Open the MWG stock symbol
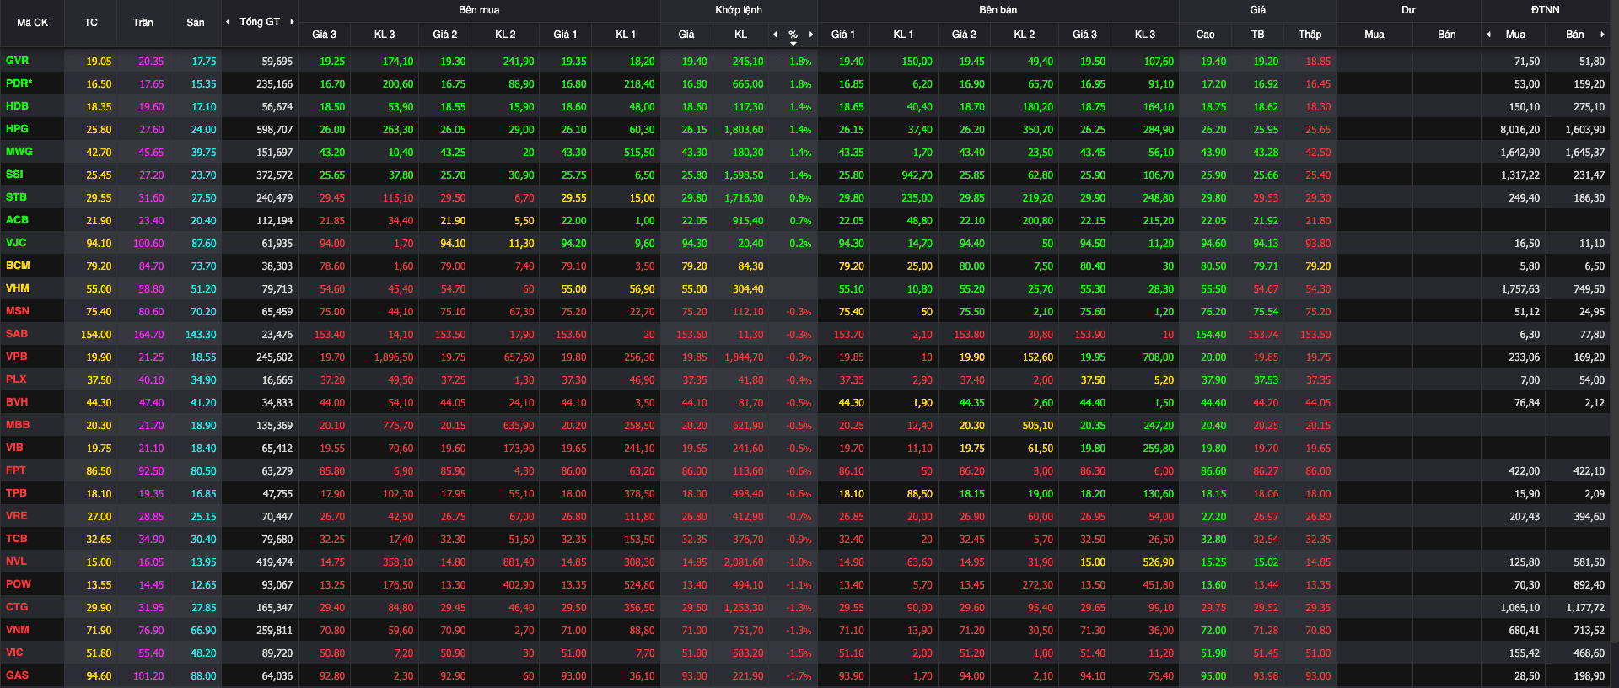Viewport: 1619px width, 688px height. pos(19,152)
